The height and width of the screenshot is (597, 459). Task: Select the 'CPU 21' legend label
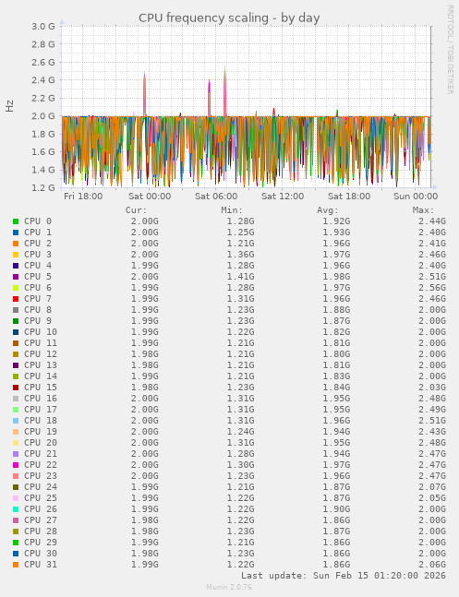tap(41, 454)
